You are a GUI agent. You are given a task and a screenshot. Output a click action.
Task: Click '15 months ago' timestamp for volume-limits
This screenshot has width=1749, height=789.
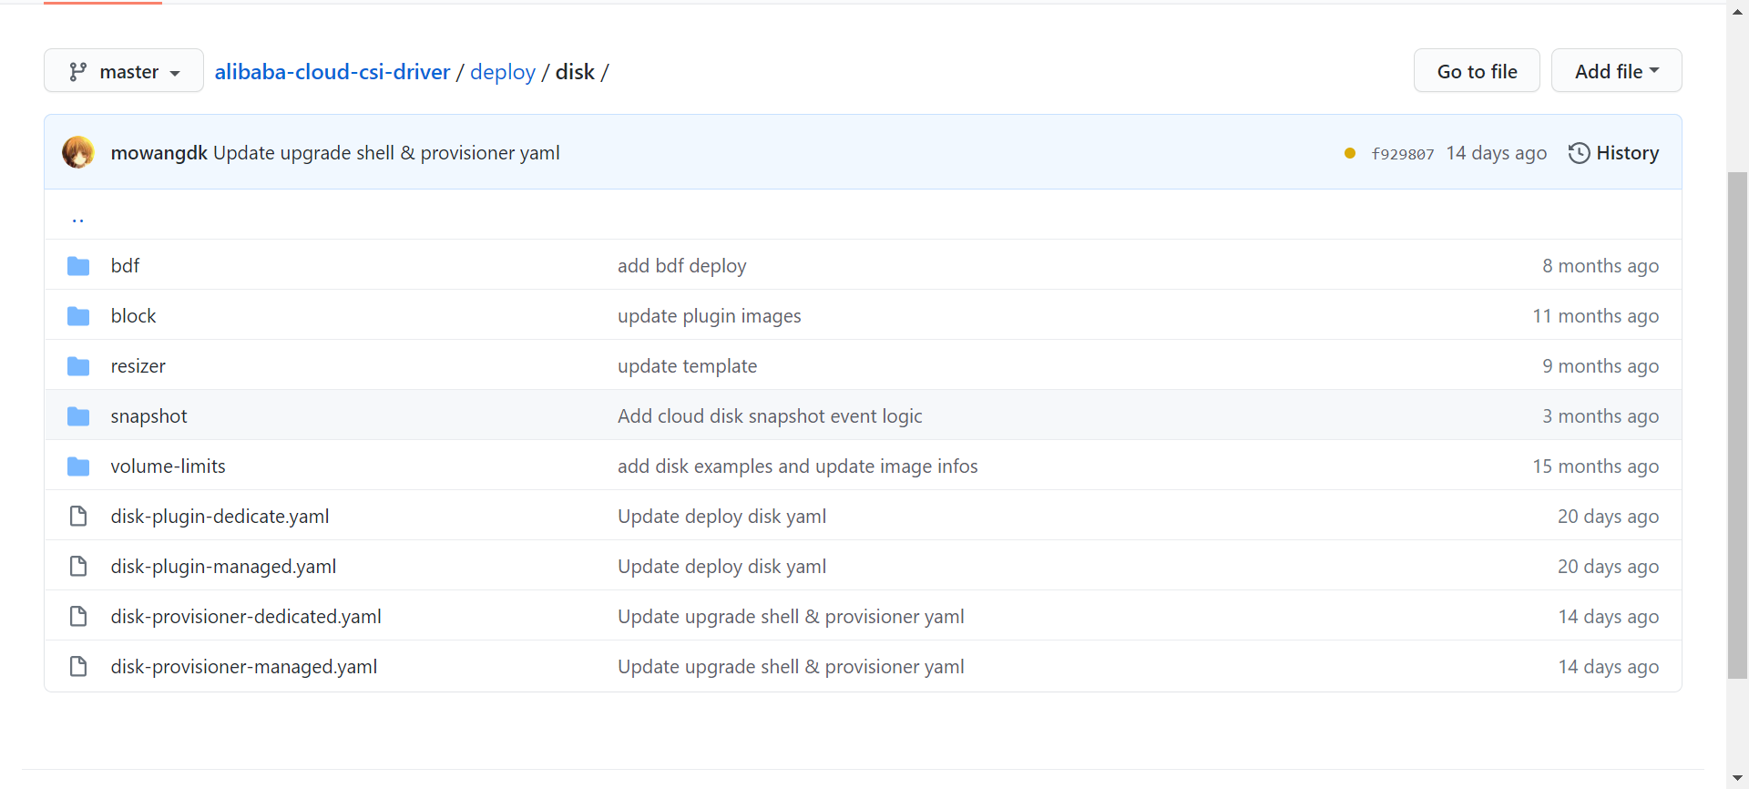tap(1596, 466)
